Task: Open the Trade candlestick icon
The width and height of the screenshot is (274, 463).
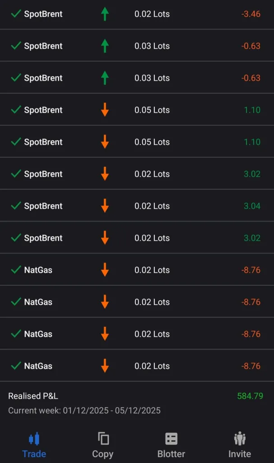Action: coord(34,439)
